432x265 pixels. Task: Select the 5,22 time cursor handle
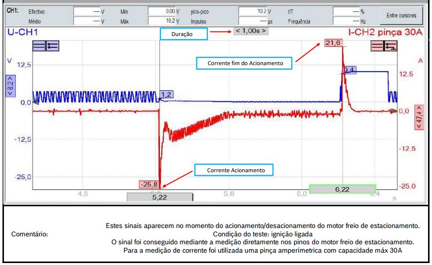pos(159,197)
